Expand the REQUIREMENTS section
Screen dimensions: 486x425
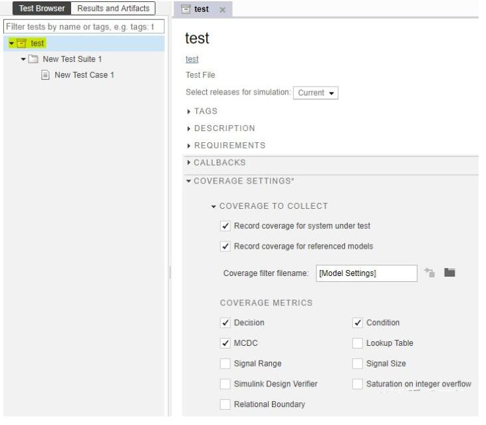(x=189, y=146)
